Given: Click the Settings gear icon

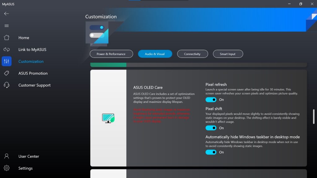Looking at the screenshot, I should pos(7,168).
